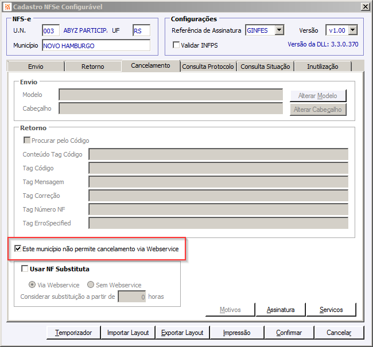373x347 pixels.
Task: Open the Servicos button
Action: 331,310
